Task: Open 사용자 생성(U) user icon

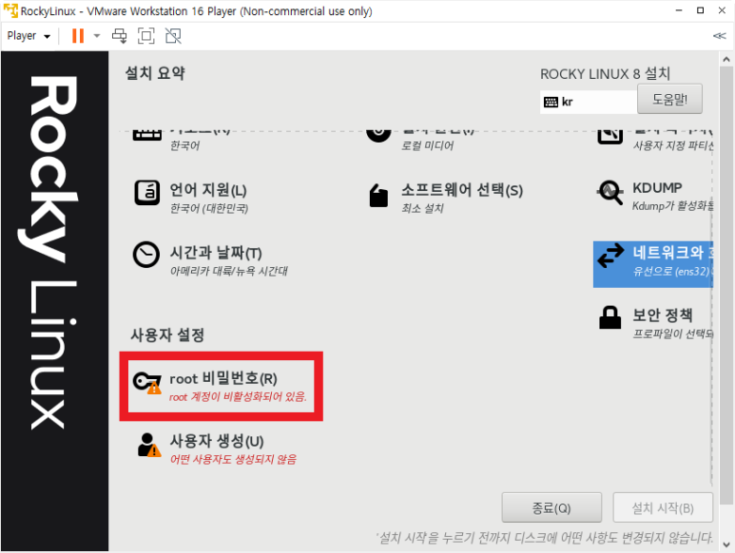Action: click(149, 445)
